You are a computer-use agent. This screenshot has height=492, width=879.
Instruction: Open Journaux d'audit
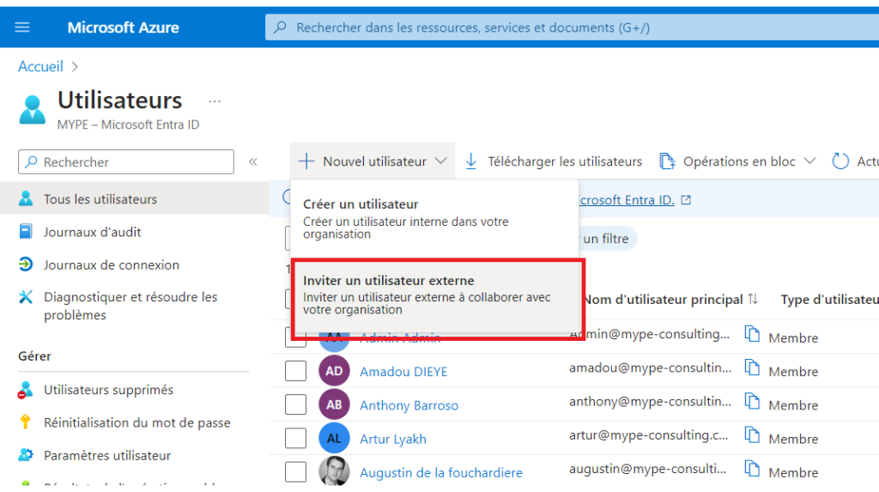pyautogui.click(x=92, y=232)
